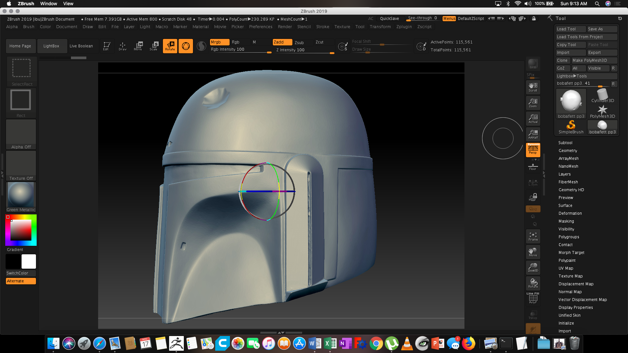Open the Preferences menu
Image resolution: width=628 pixels, height=353 pixels.
[261, 27]
